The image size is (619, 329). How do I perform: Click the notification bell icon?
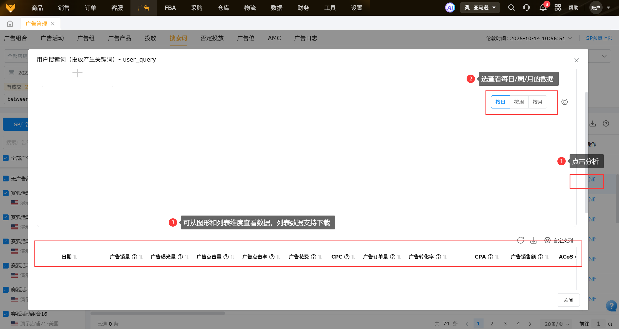pyautogui.click(x=543, y=8)
